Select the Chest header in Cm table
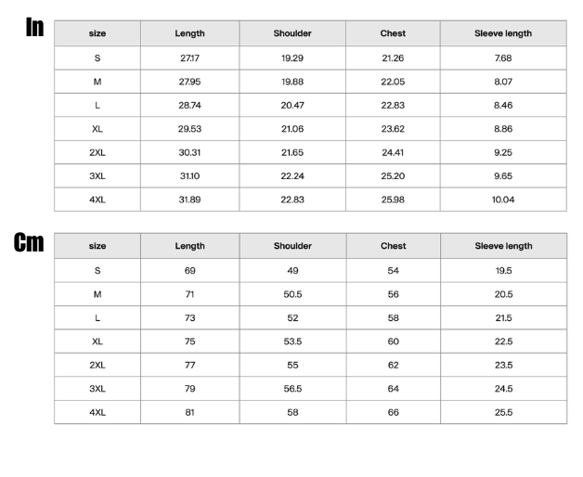Screen dimensions: 583x477 pos(393,246)
